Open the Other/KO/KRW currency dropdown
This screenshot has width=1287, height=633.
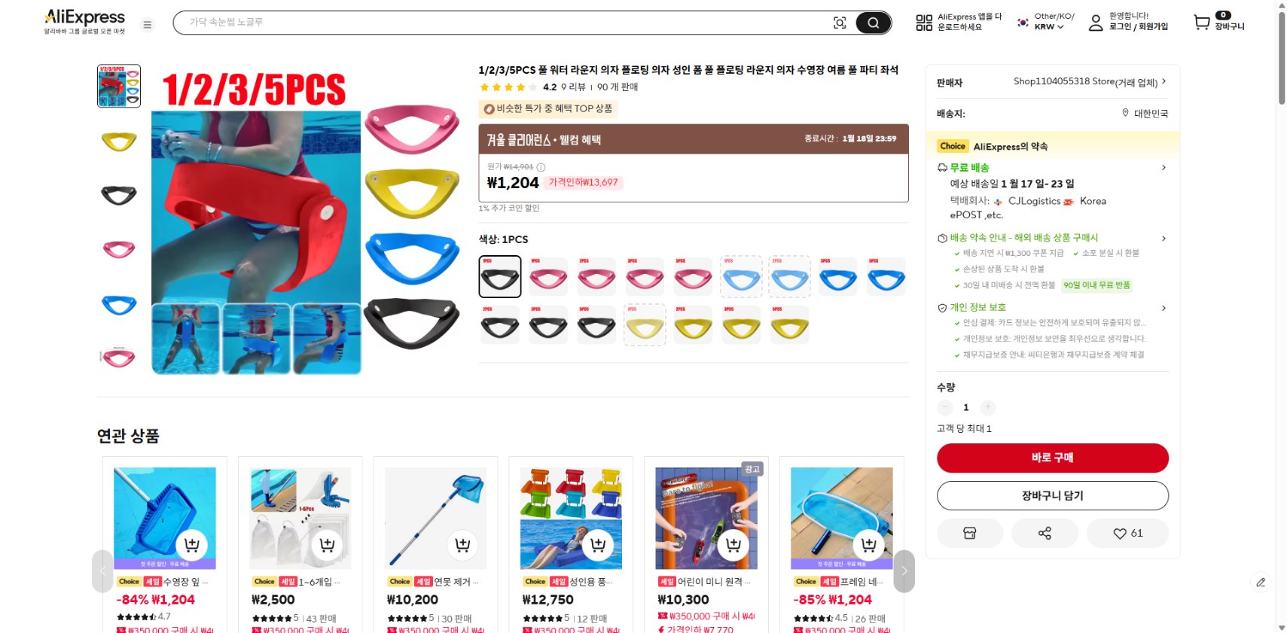[x=1047, y=21]
